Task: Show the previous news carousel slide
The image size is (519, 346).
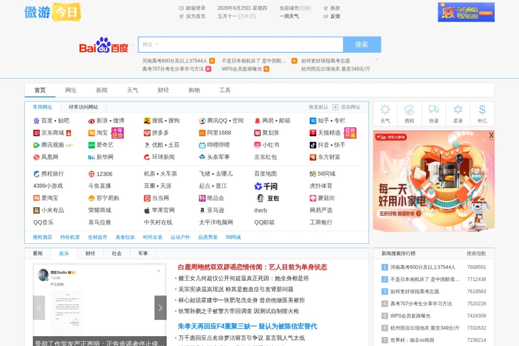Action: pos(39,308)
